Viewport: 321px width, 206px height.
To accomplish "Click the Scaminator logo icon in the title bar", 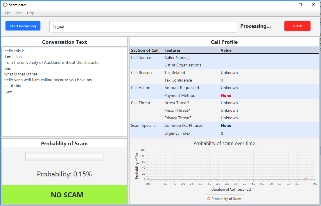I will click(x=4, y=5).
